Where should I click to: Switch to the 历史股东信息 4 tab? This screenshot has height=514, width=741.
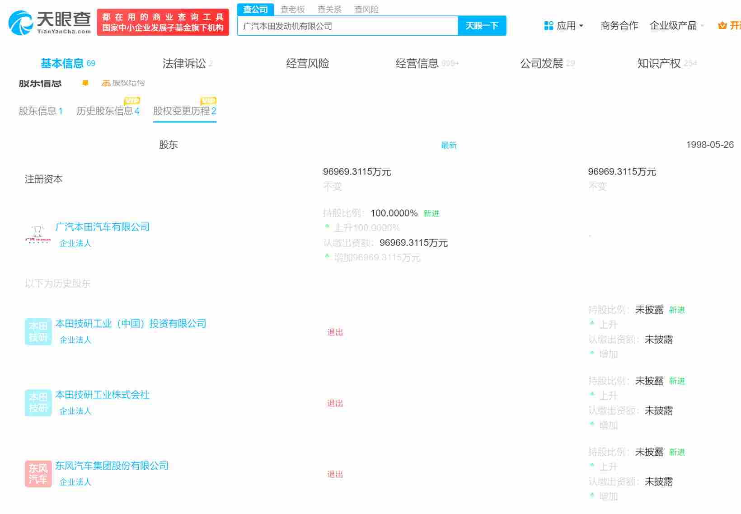coord(108,111)
